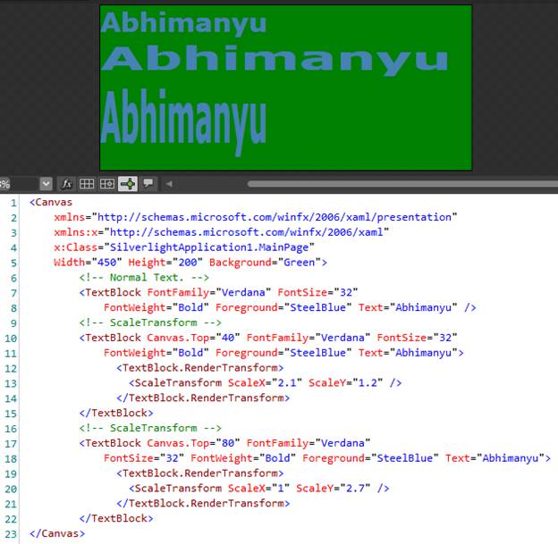This screenshot has width=558, height=544.
Task: Click the Height="200" attribute
Action: point(165,263)
